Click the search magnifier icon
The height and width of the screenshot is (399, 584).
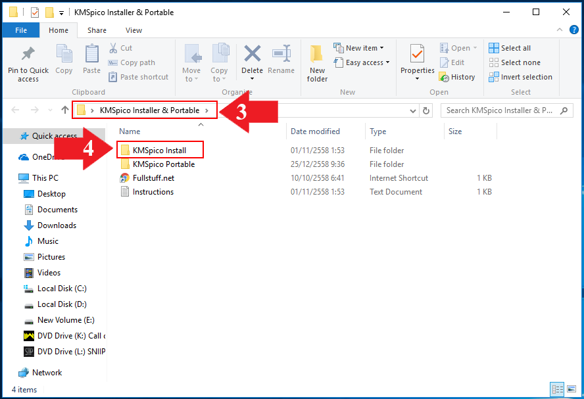[564, 110]
